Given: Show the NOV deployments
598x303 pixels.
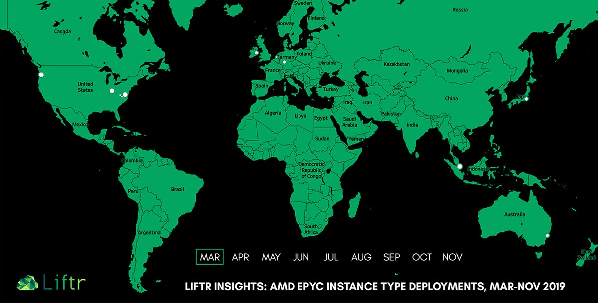Looking at the screenshot, I should [452, 257].
